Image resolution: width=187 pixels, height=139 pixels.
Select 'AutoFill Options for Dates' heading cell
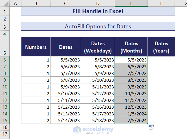pos(98,27)
